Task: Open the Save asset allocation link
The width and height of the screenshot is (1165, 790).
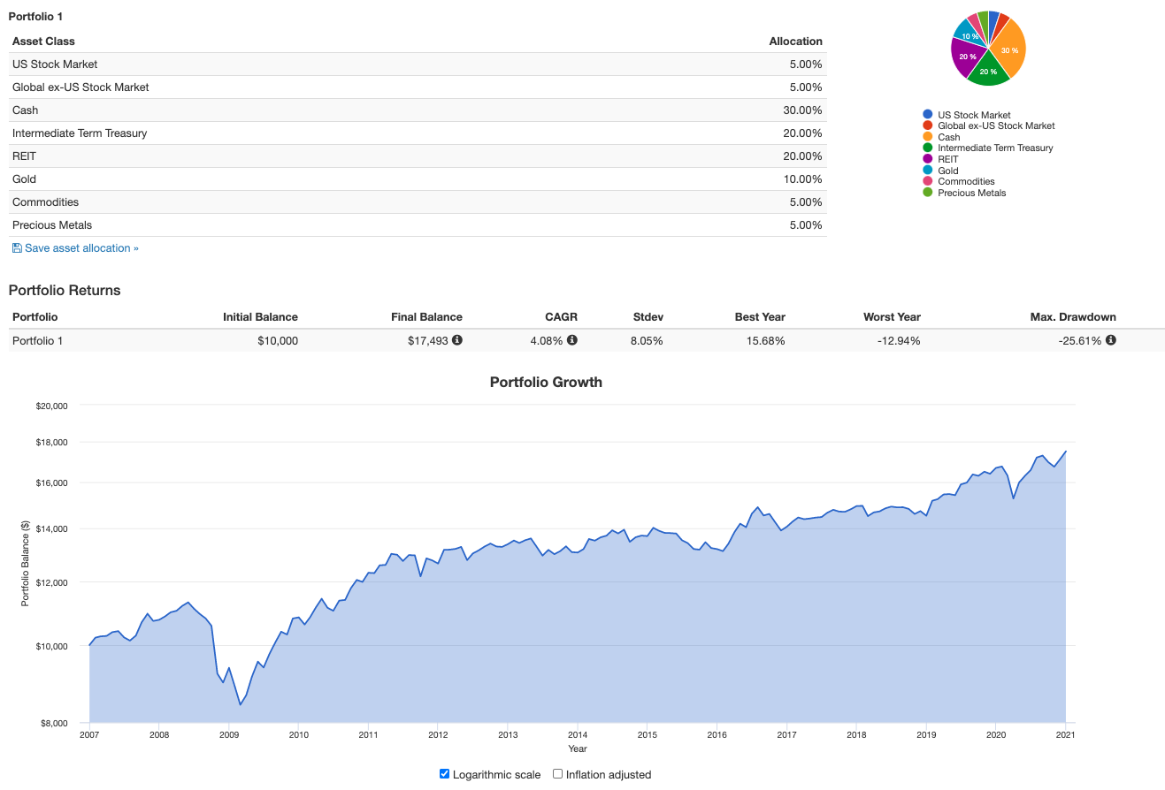Action: tap(80, 248)
